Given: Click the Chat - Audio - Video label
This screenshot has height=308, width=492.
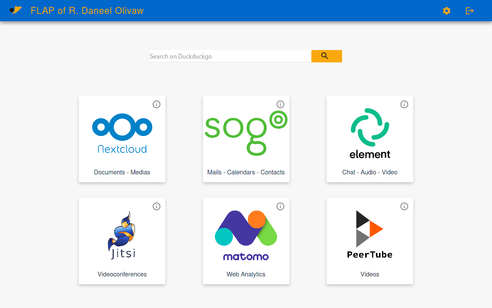Looking at the screenshot, I should 370,172.
